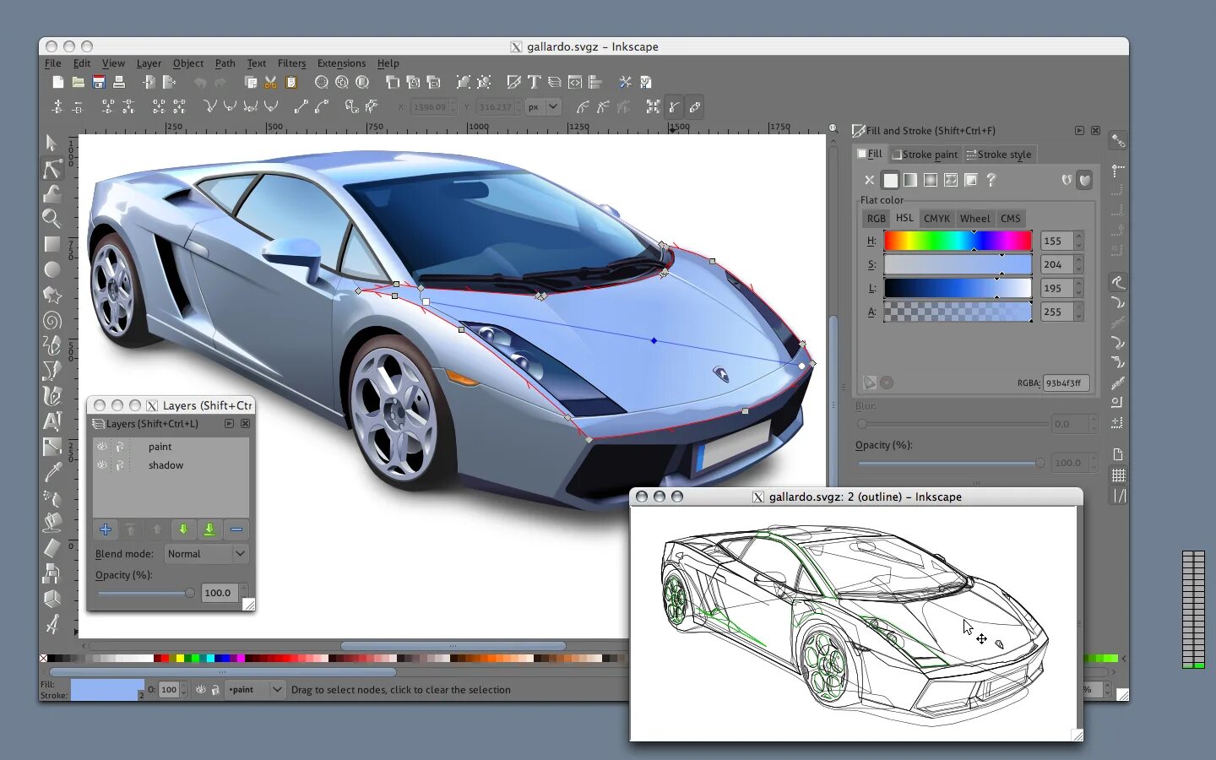Select the Paint bucket tool
The width and height of the screenshot is (1216, 760).
(52, 522)
